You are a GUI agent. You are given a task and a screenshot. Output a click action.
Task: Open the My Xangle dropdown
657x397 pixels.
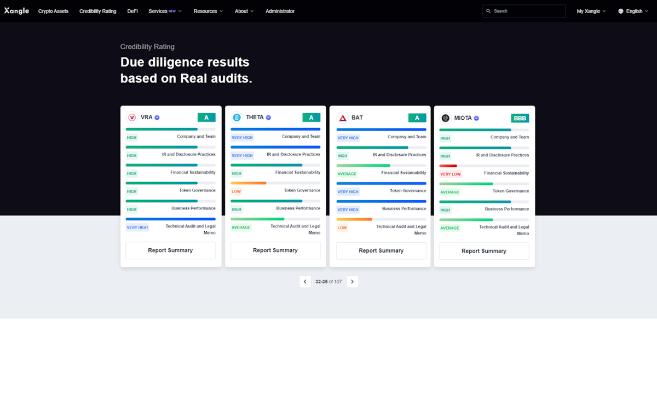[591, 11]
